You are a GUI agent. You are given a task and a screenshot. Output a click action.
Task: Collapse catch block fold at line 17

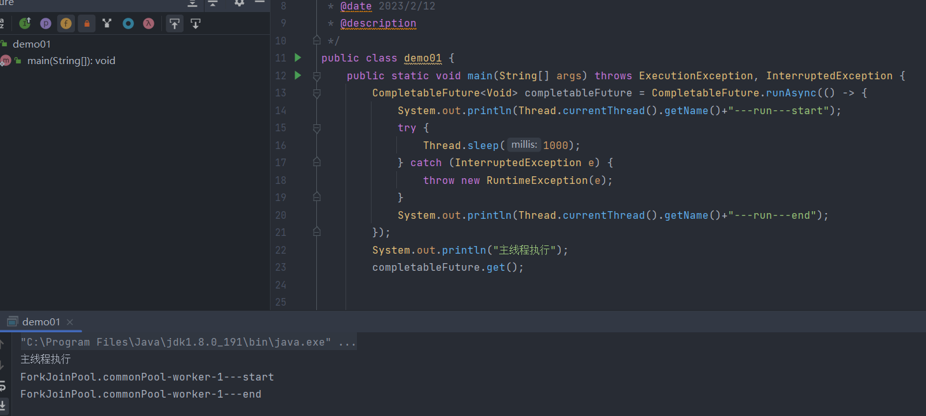click(x=317, y=163)
